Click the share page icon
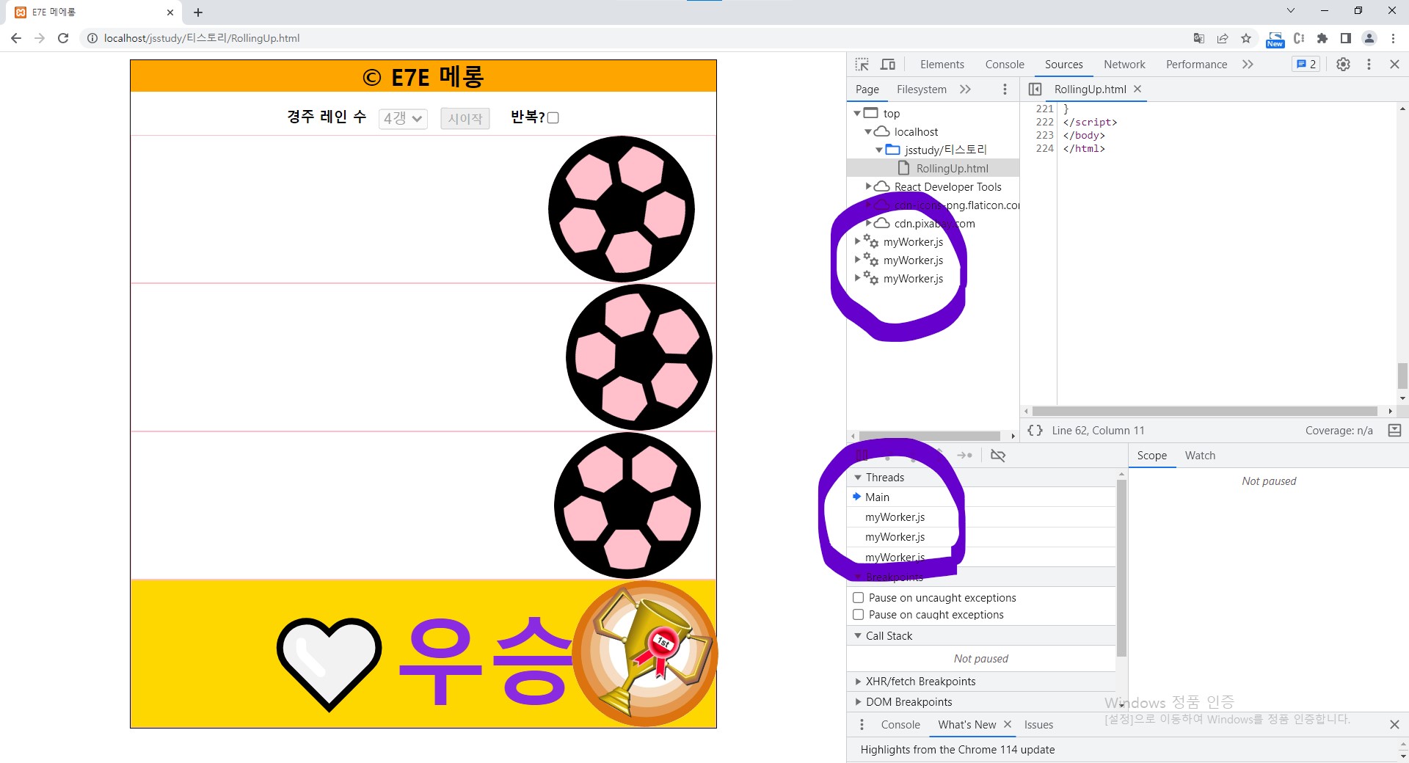Viewport: 1409px width, 763px height. point(1223,38)
